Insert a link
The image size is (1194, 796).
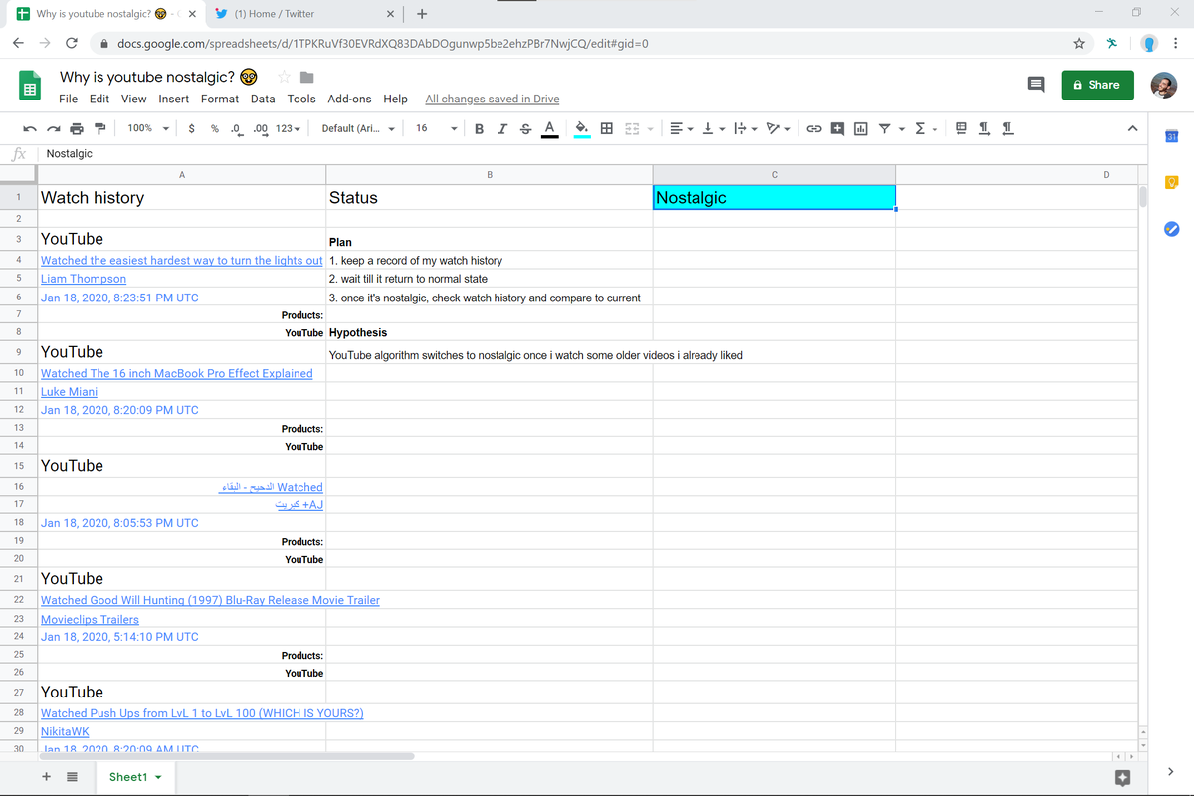click(813, 128)
